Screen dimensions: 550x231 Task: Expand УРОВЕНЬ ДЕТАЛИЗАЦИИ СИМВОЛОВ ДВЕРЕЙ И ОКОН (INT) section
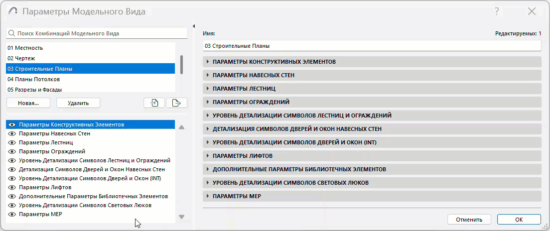372,142
